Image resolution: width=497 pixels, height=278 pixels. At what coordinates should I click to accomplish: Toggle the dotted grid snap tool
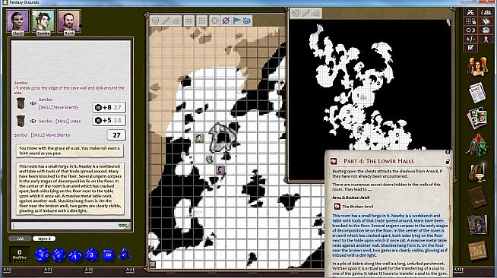click(x=201, y=21)
